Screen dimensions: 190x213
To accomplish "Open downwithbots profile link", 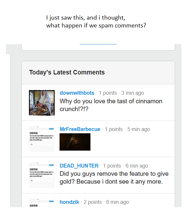I will click(x=77, y=93).
